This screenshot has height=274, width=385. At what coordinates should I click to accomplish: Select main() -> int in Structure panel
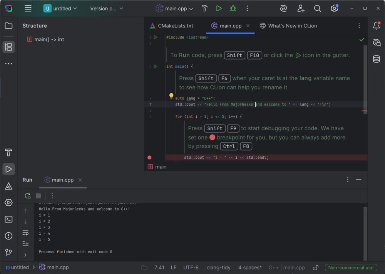49,39
